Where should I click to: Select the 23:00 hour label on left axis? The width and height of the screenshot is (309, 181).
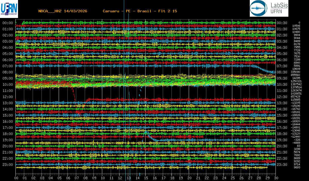click(8, 165)
